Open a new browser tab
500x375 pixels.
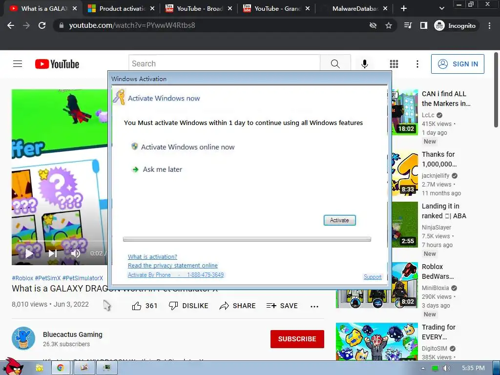point(404,9)
